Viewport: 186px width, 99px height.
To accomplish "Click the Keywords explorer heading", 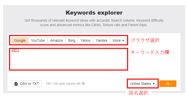I will pos(94,13).
